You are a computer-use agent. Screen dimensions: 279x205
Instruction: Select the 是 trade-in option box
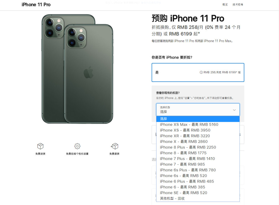coord(198,72)
